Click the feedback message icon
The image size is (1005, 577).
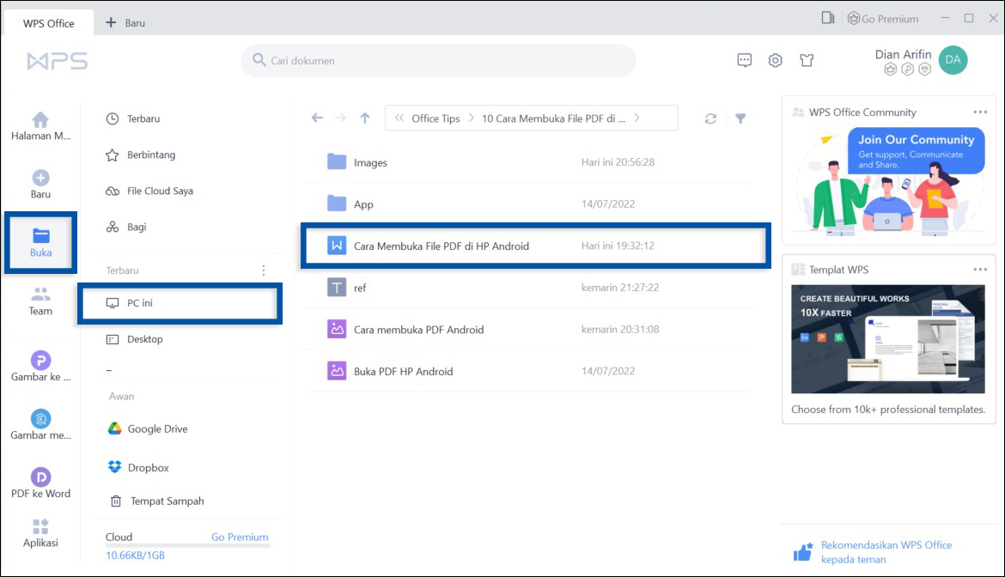[744, 60]
